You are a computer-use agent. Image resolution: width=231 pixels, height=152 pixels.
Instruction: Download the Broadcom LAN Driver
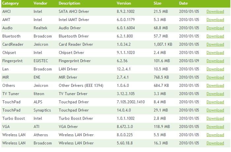(x=215, y=69)
